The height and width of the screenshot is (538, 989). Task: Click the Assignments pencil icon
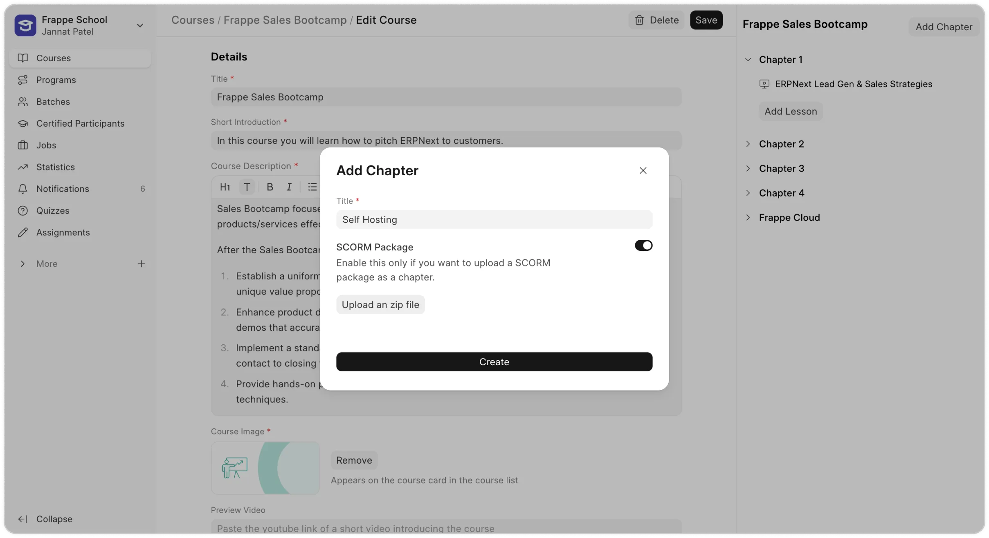pos(23,232)
